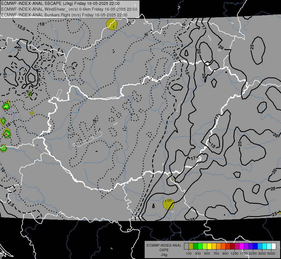281x259 pixels.
Task: Click the 300 tick label in legend
Action: pyautogui.click(x=198, y=254)
